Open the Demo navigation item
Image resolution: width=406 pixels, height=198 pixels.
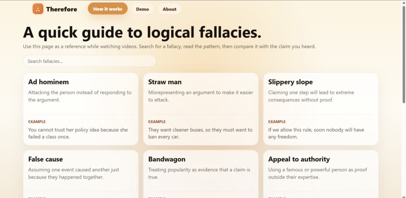pos(143,9)
